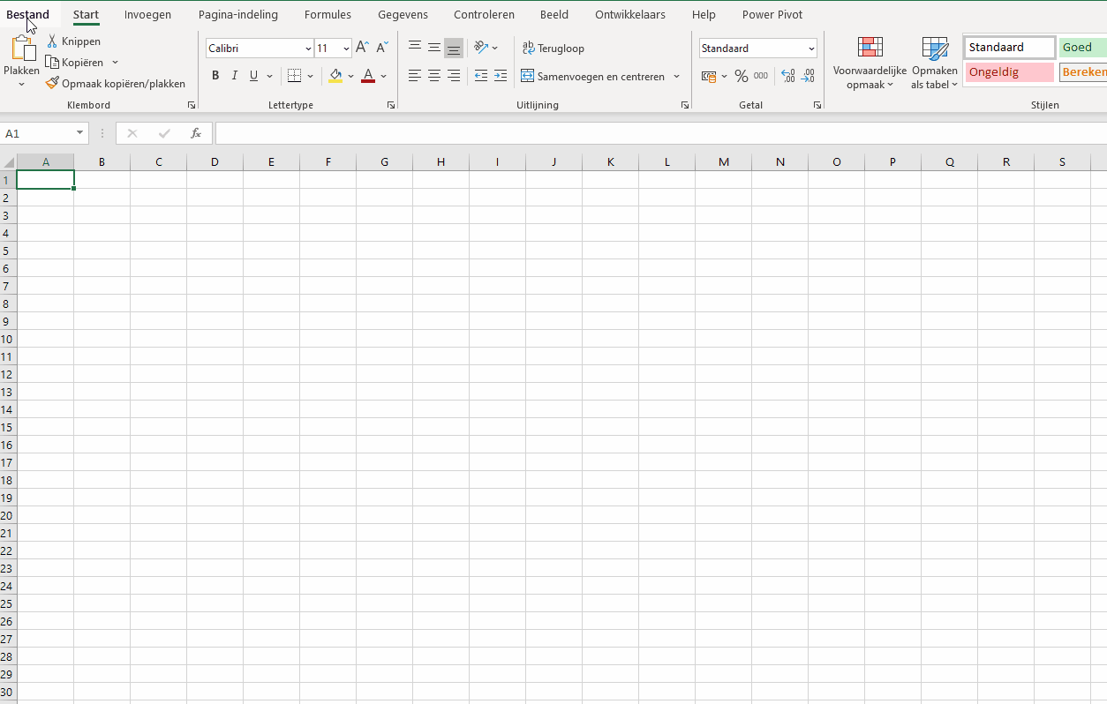This screenshot has height=704, width=1107.
Task: Apply the percentage number format
Action: 742,76
